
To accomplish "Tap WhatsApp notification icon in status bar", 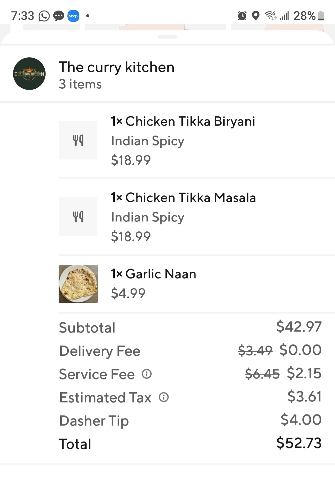I will 44,16.
